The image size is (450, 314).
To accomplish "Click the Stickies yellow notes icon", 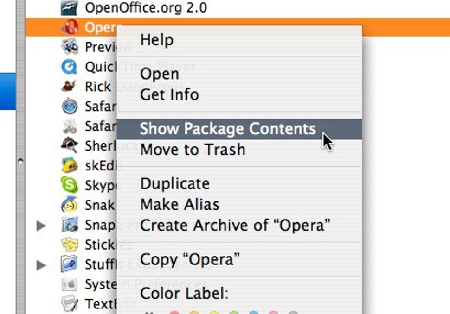I will 70,245.
